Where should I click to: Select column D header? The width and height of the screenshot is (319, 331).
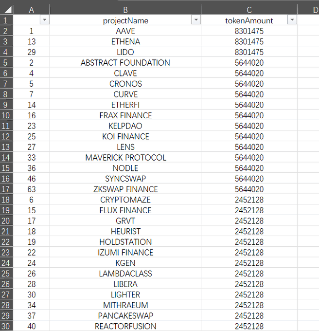point(308,10)
